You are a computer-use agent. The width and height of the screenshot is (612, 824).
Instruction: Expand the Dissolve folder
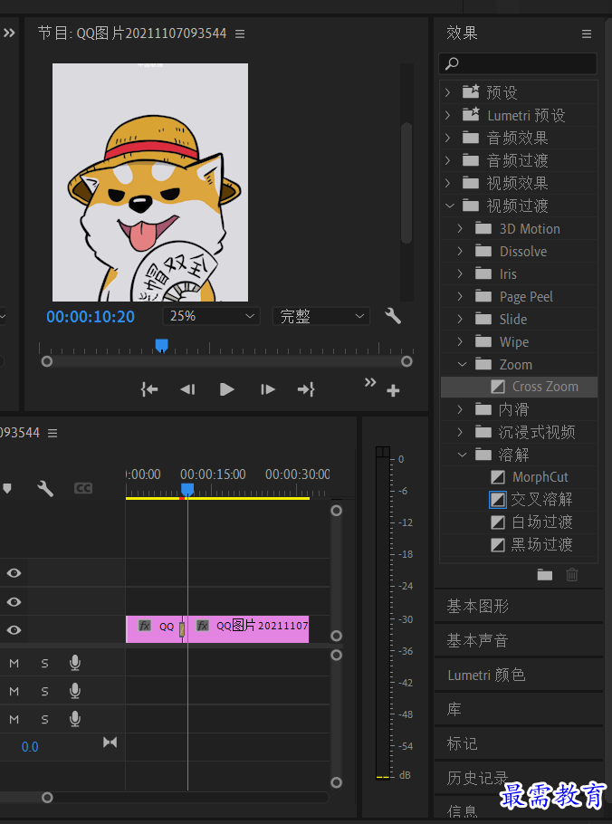click(x=460, y=251)
